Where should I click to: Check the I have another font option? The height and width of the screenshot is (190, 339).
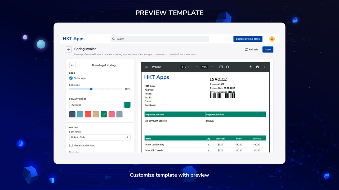71,145
